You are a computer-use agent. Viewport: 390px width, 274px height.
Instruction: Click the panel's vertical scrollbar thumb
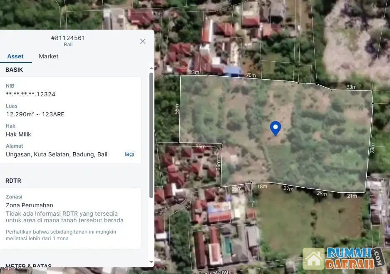pos(151,133)
